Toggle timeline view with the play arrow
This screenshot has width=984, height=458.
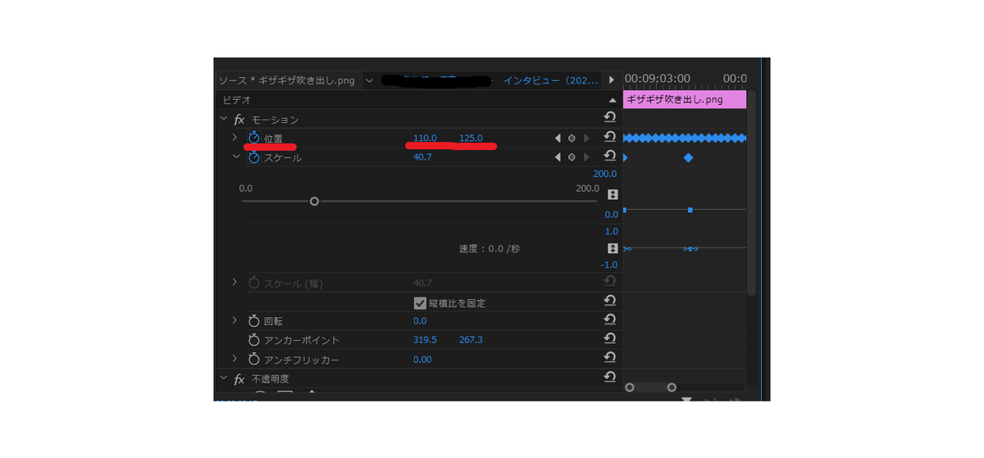tap(612, 80)
